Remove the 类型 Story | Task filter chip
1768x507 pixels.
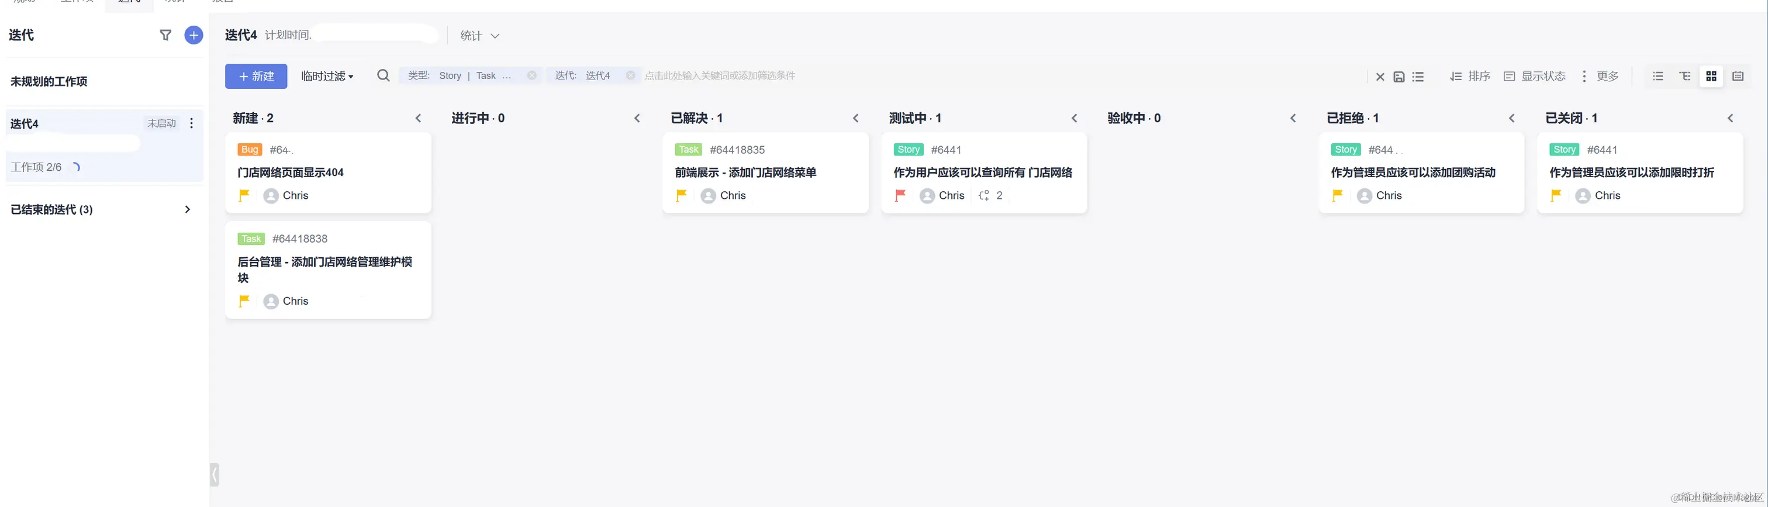pos(532,75)
